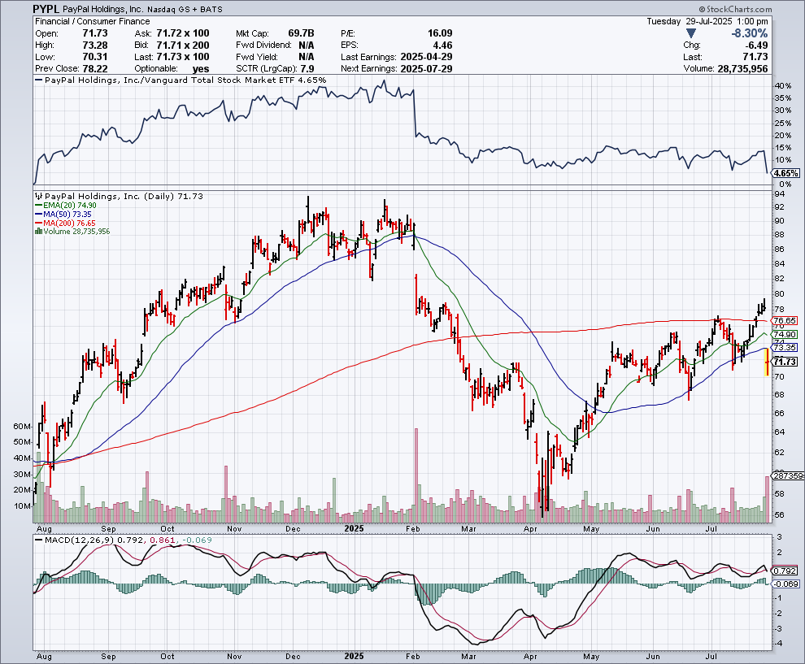The width and height of the screenshot is (805, 664).
Task: Click the 73.35 price tag on the right axis
Action: tap(785, 347)
